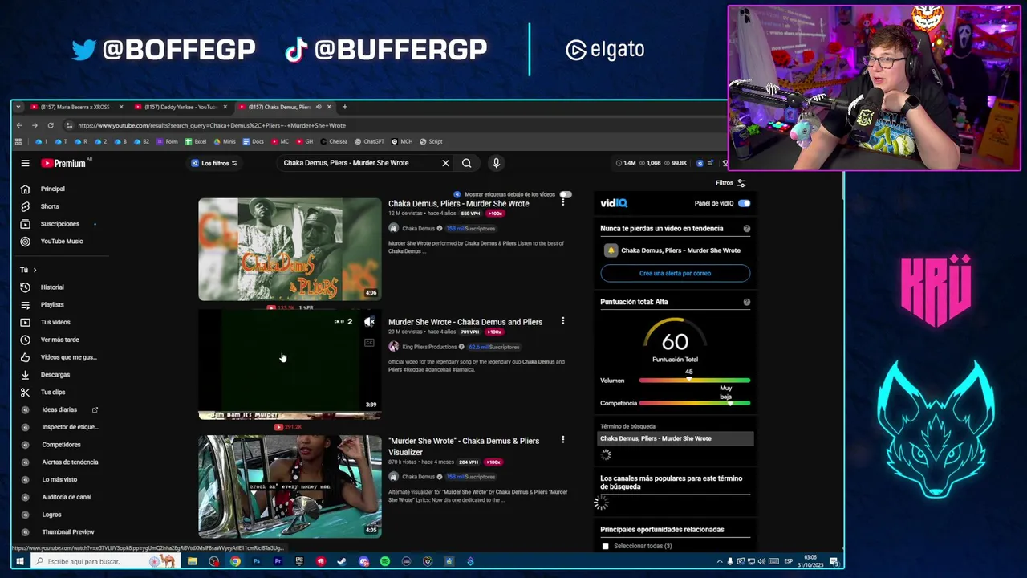The height and width of the screenshot is (578, 1027).
Task: Open the browser tab list dropdown
Action: pyautogui.click(x=18, y=107)
